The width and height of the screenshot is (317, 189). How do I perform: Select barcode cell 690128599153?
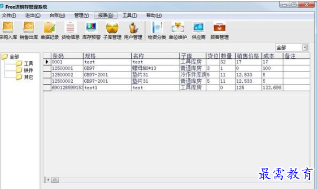(x=67, y=88)
